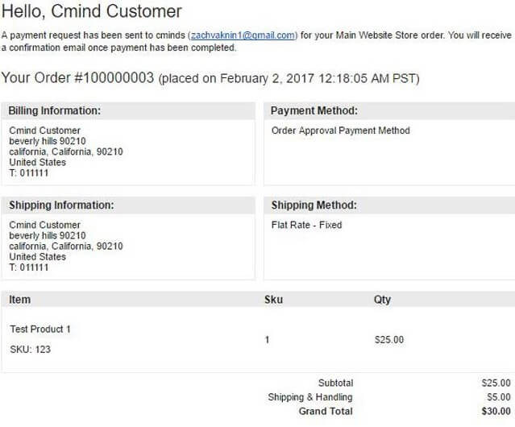Click the Billing Information section header
The height and width of the screenshot is (427, 515).
point(55,110)
